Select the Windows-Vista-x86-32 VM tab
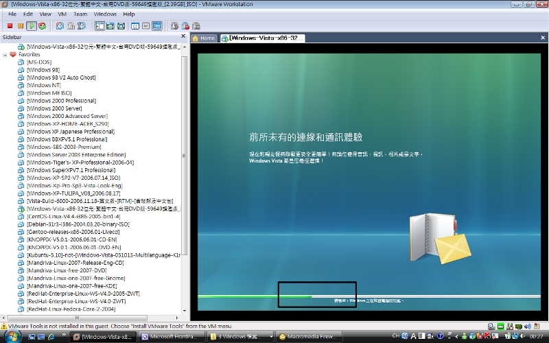549x343 pixels. pos(263,38)
